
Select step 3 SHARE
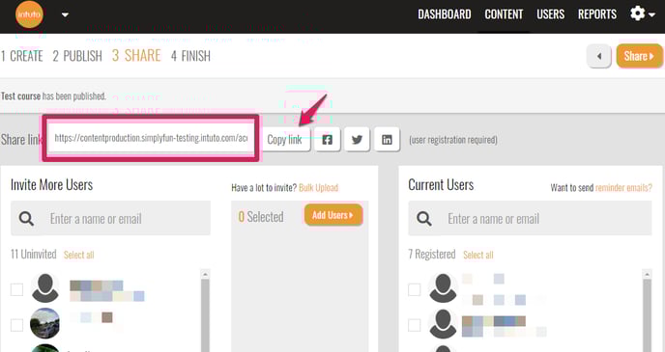coord(136,55)
